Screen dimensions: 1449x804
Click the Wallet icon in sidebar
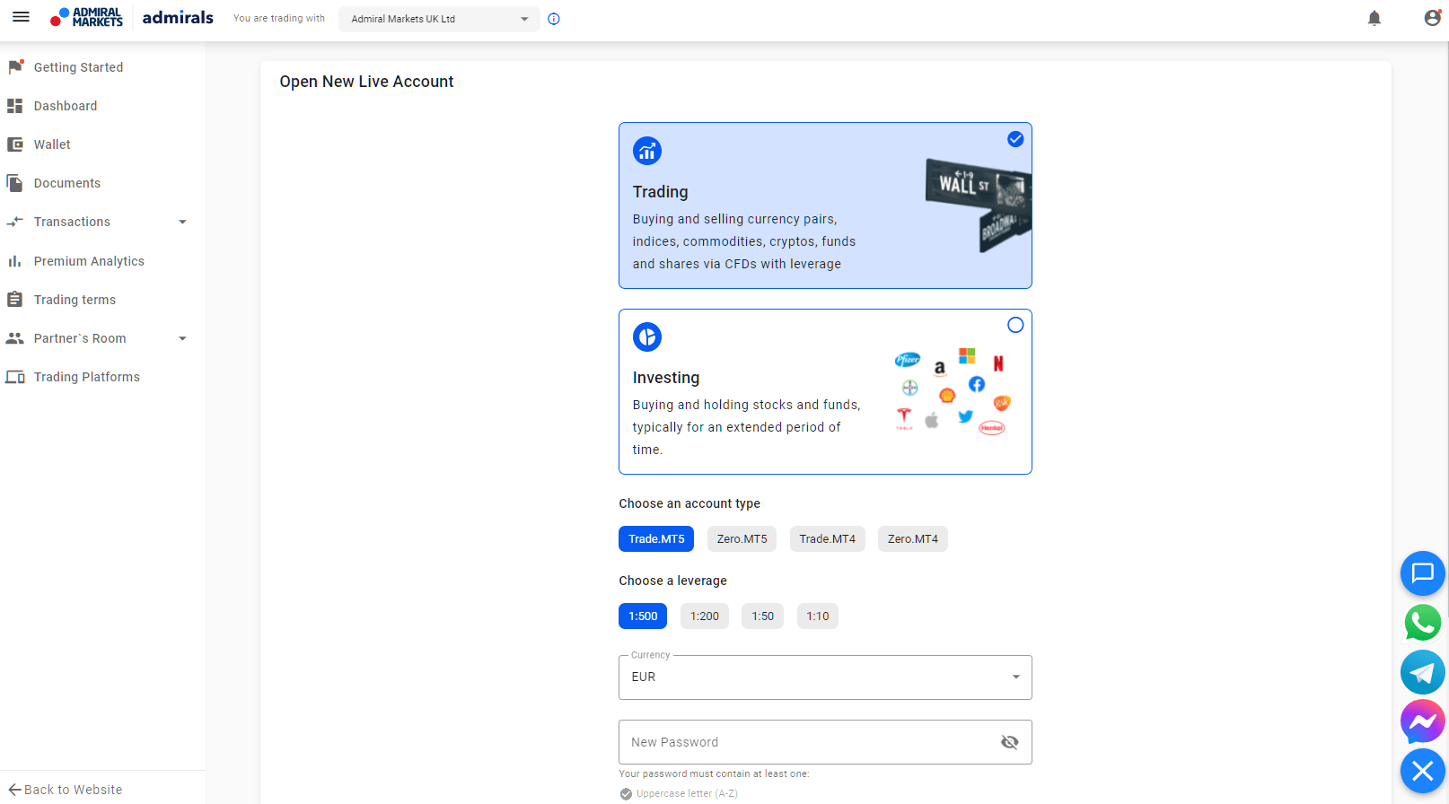[x=15, y=144]
